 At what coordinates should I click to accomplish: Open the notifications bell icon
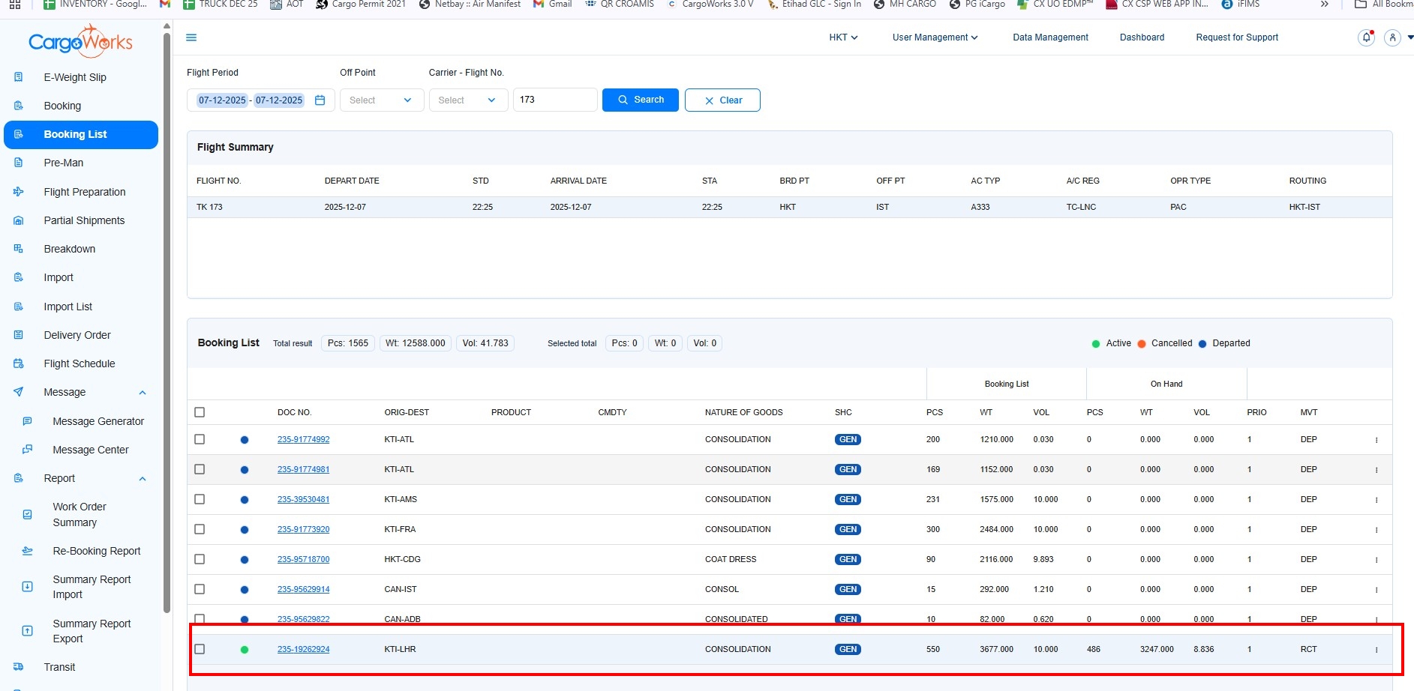tap(1366, 37)
